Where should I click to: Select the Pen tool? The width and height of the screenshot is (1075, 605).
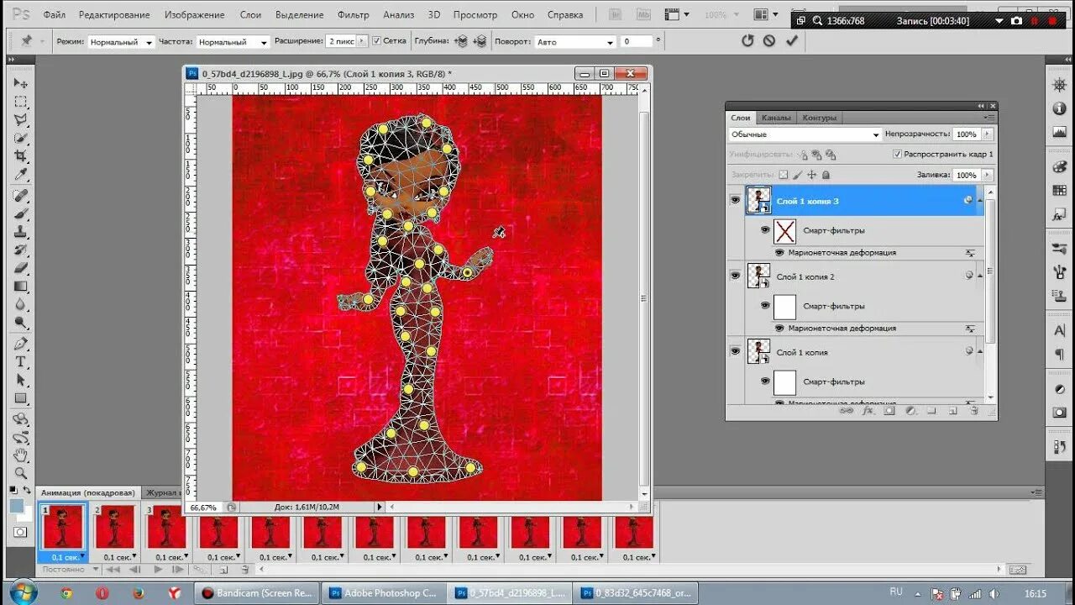click(x=21, y=344)
